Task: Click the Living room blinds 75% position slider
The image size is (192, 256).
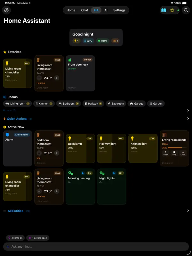Action: tap(177, 148)
